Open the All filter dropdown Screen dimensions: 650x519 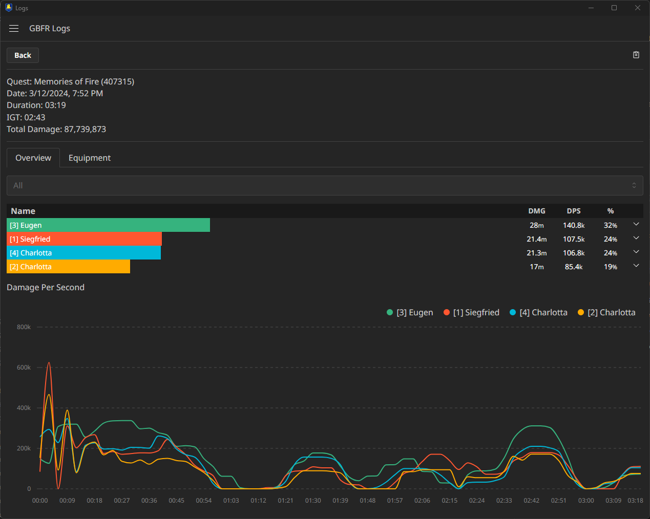click(325, 185)
